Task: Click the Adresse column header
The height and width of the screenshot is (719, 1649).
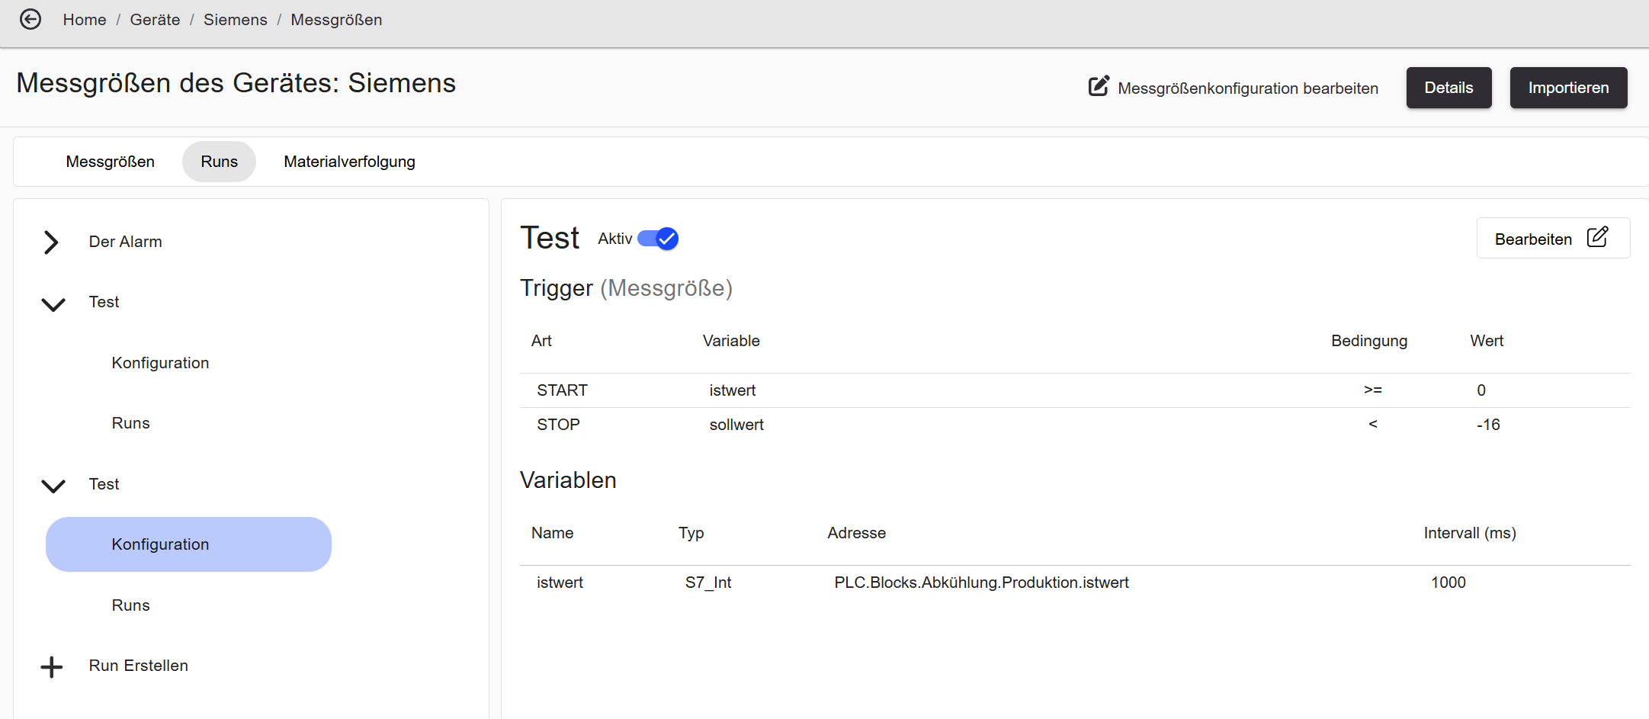Action: tap(857, 533)
